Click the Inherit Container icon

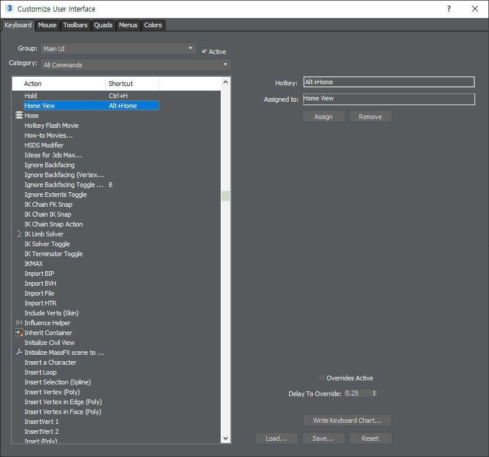click(19, 333)
